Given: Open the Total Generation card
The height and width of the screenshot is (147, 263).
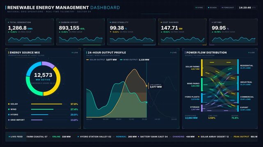Looking at the screenshot, I should (x=30, y=32).
